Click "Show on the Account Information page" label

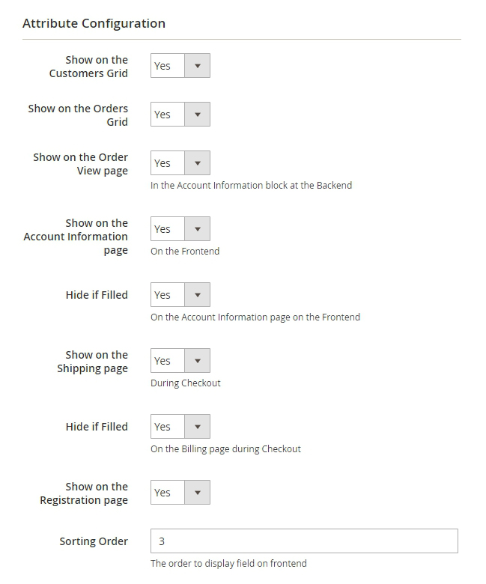coord(76,237)
